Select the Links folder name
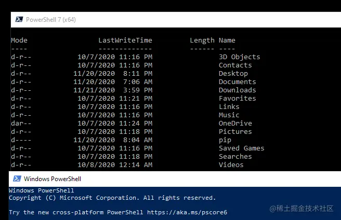 [x=229, y=107]
